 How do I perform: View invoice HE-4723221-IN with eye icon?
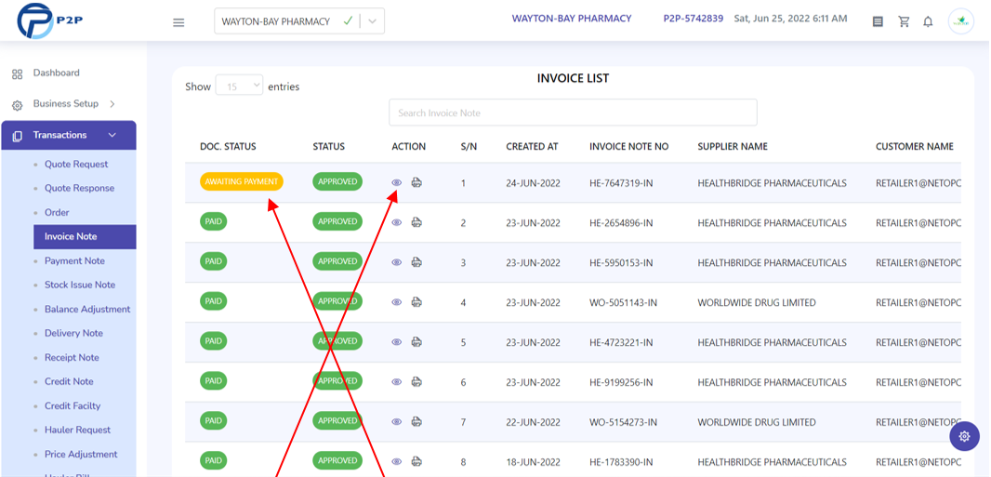coord(396,342)
